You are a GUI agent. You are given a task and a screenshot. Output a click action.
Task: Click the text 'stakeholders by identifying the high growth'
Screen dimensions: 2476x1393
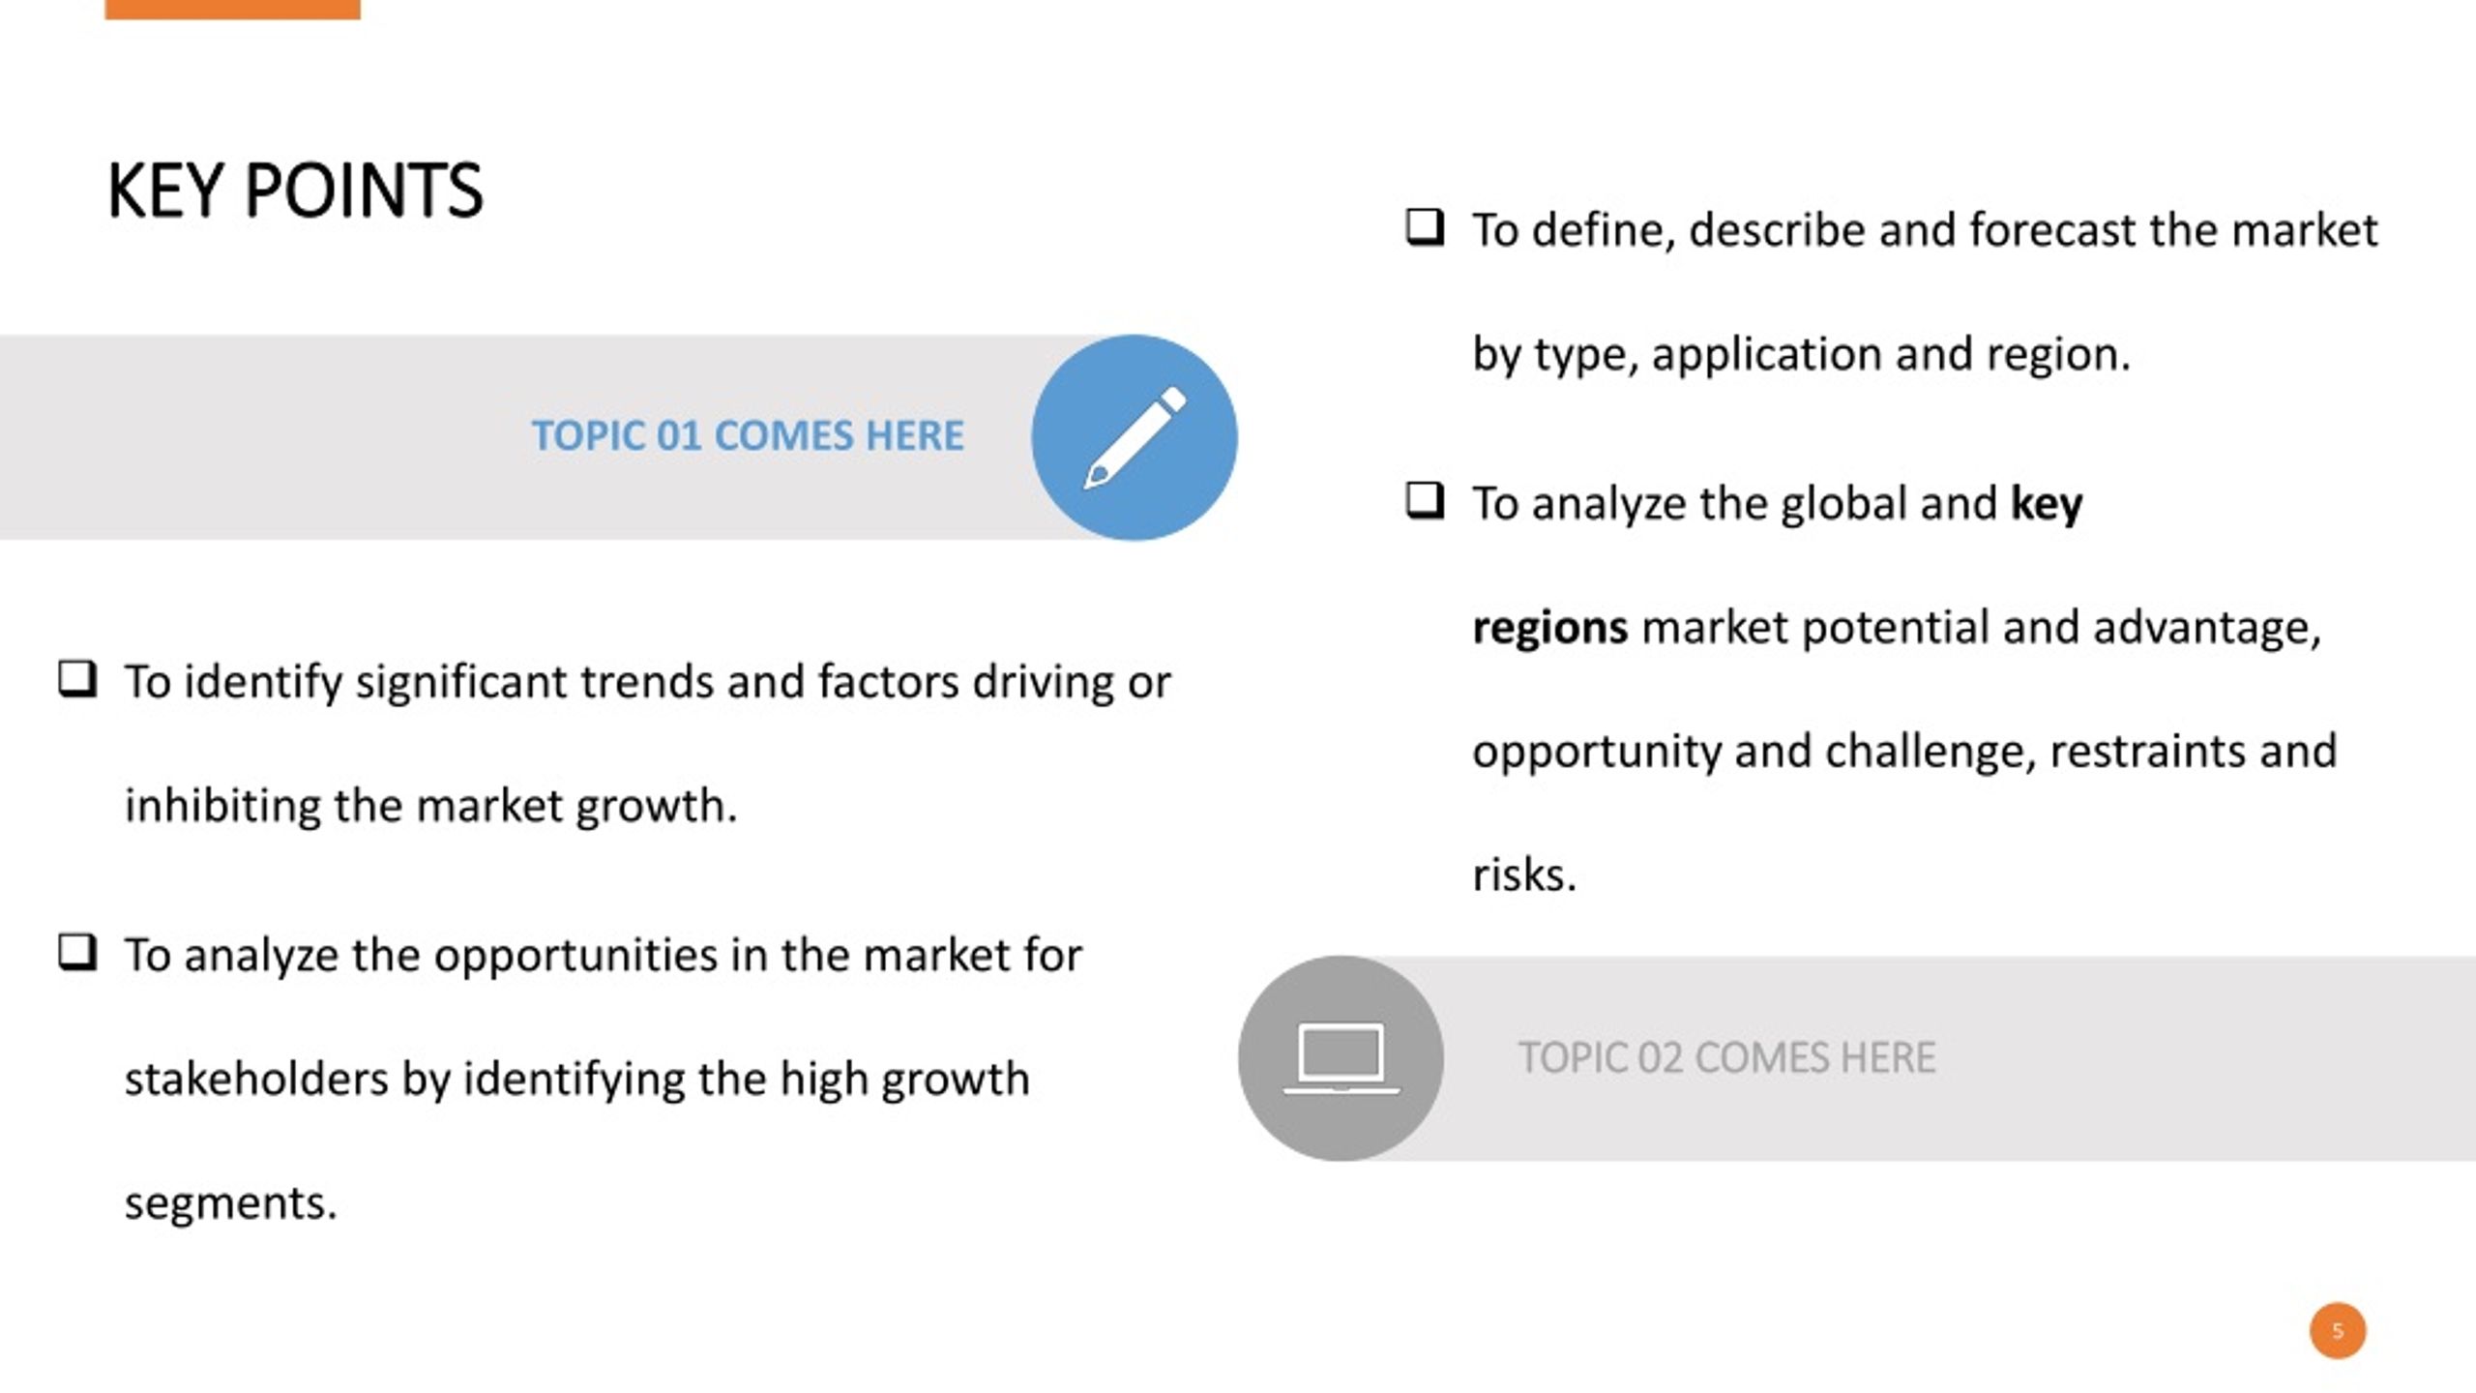coord(577,1080)
